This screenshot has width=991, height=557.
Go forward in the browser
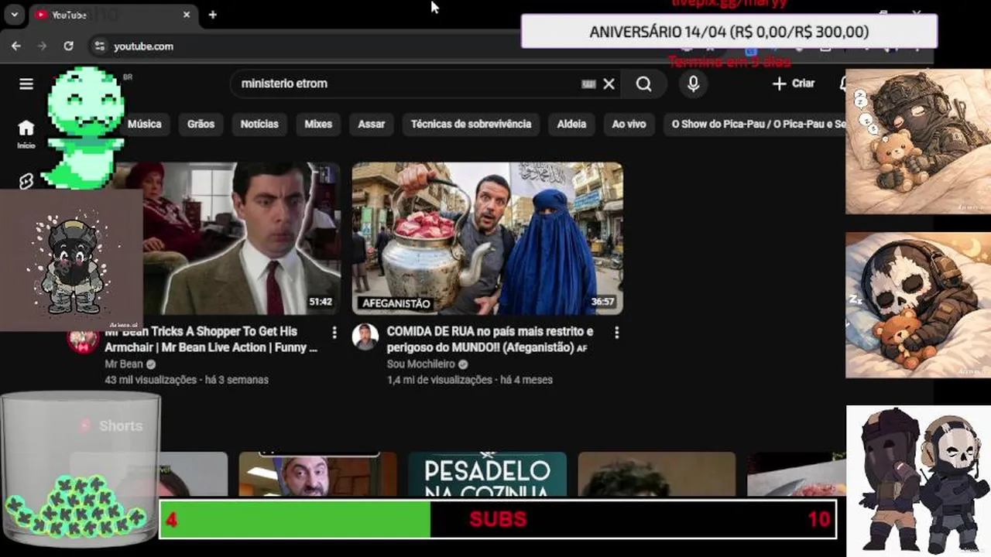42,46
